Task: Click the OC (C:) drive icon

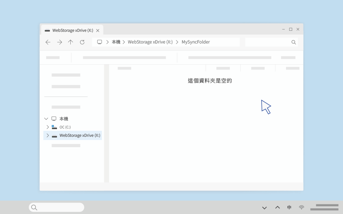Action: click(x=54, y=127)
